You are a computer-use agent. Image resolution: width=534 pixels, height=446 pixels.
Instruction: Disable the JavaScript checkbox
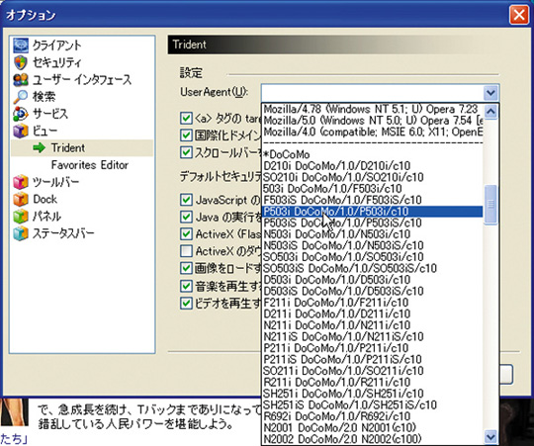tap(186, 200)
